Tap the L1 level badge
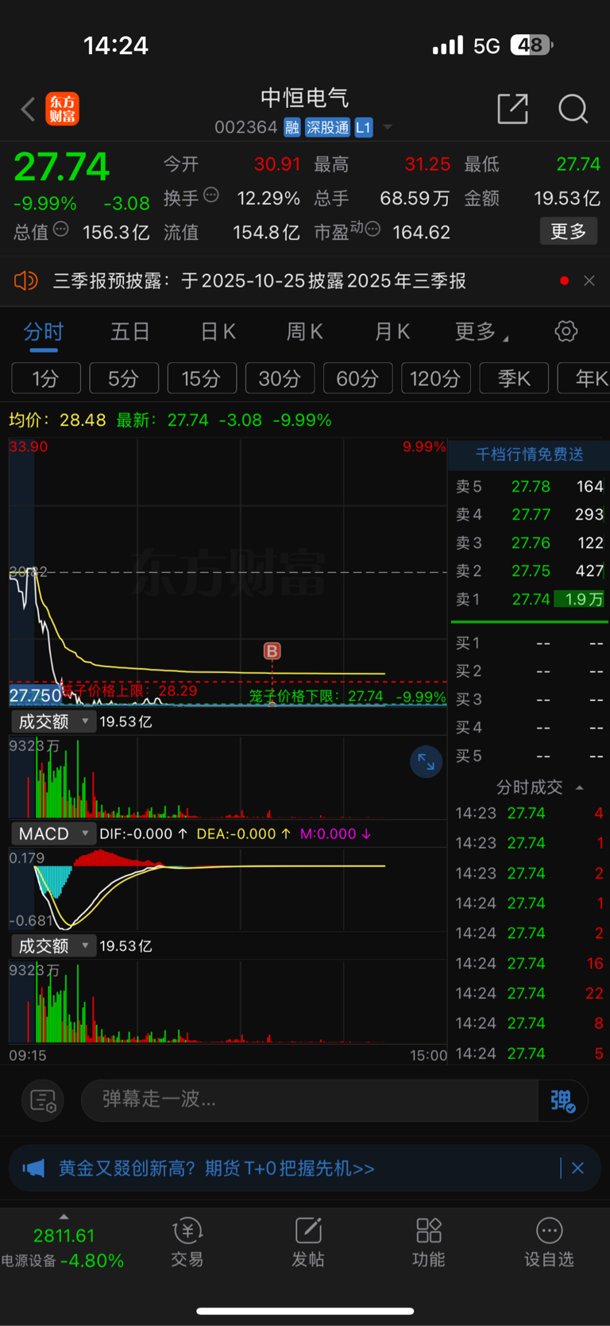 coord(363,127)
